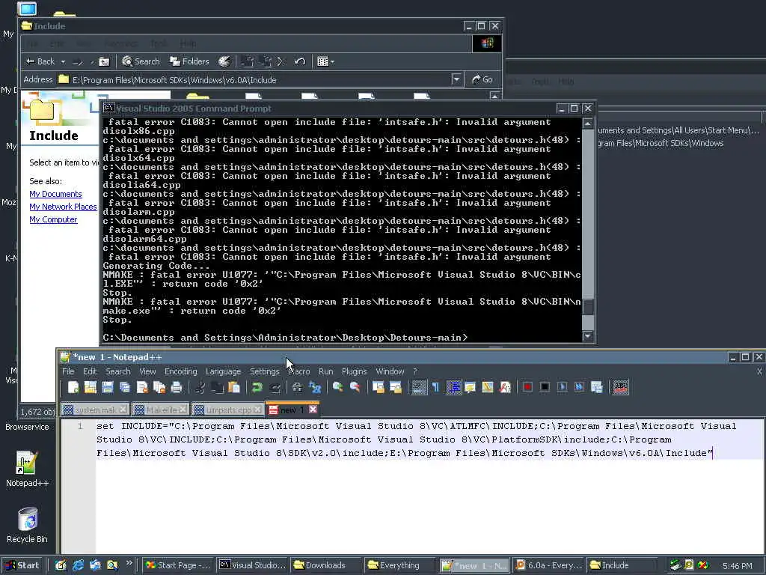The width and height of the screenshot is (766, 575).
Task: Toggle the Indent Guide toolbar button
Action: pyautogui.click(x=453, y=387)
